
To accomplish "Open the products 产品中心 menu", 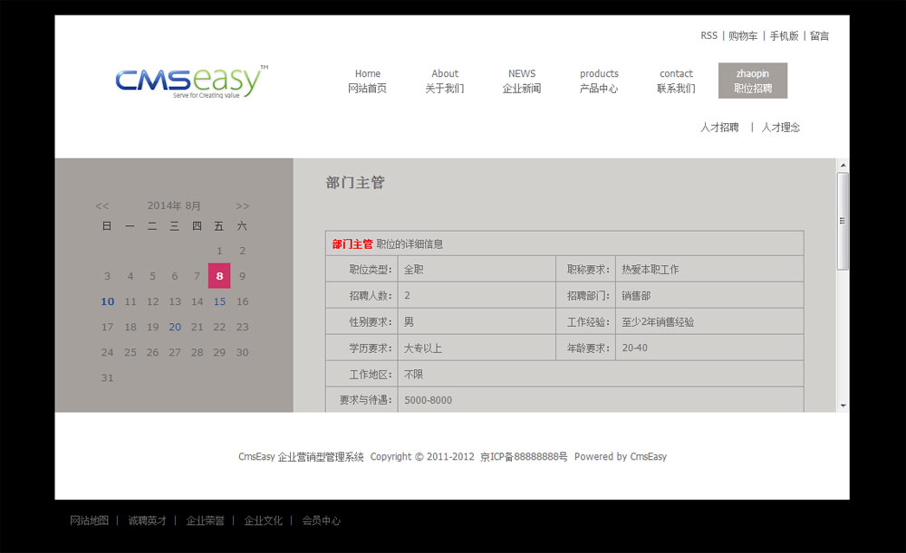I will coord(599,81).
